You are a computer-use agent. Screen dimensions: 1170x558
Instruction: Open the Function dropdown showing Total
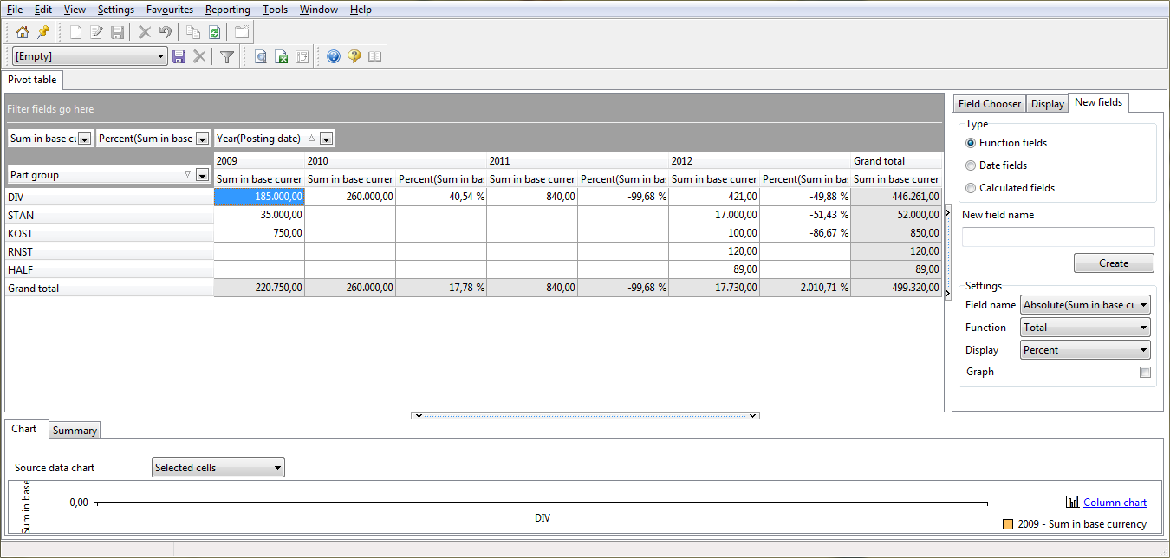point(1084,327)
